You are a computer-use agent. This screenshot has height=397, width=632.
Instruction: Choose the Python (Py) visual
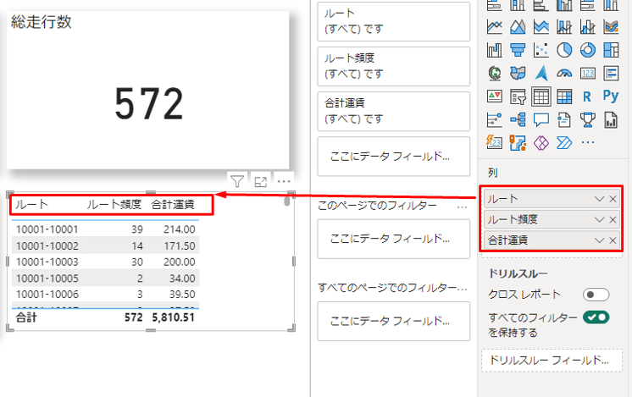(611, 96)
